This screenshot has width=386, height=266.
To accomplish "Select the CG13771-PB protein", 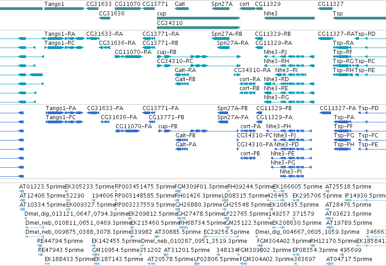I will tap(152, 122).
